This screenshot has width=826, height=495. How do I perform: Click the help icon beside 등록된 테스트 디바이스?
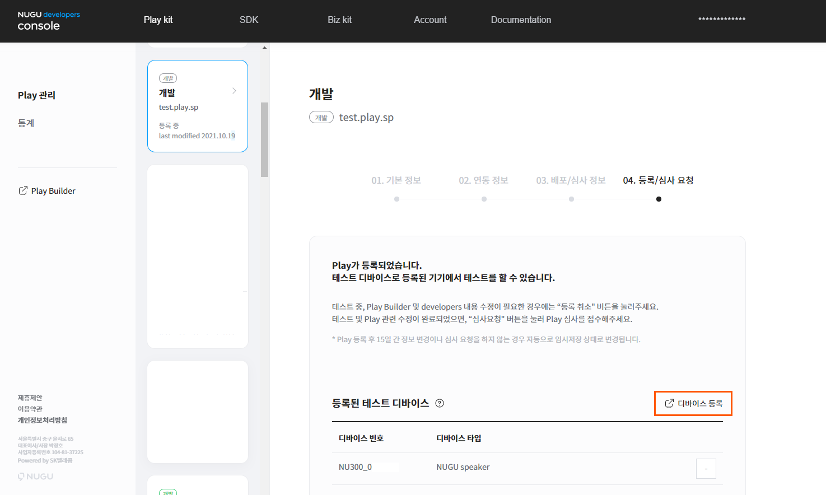440,403
